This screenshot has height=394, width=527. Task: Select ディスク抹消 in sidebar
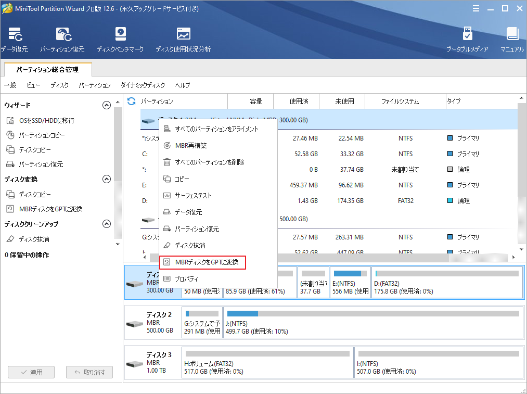[x=28, y=239]
